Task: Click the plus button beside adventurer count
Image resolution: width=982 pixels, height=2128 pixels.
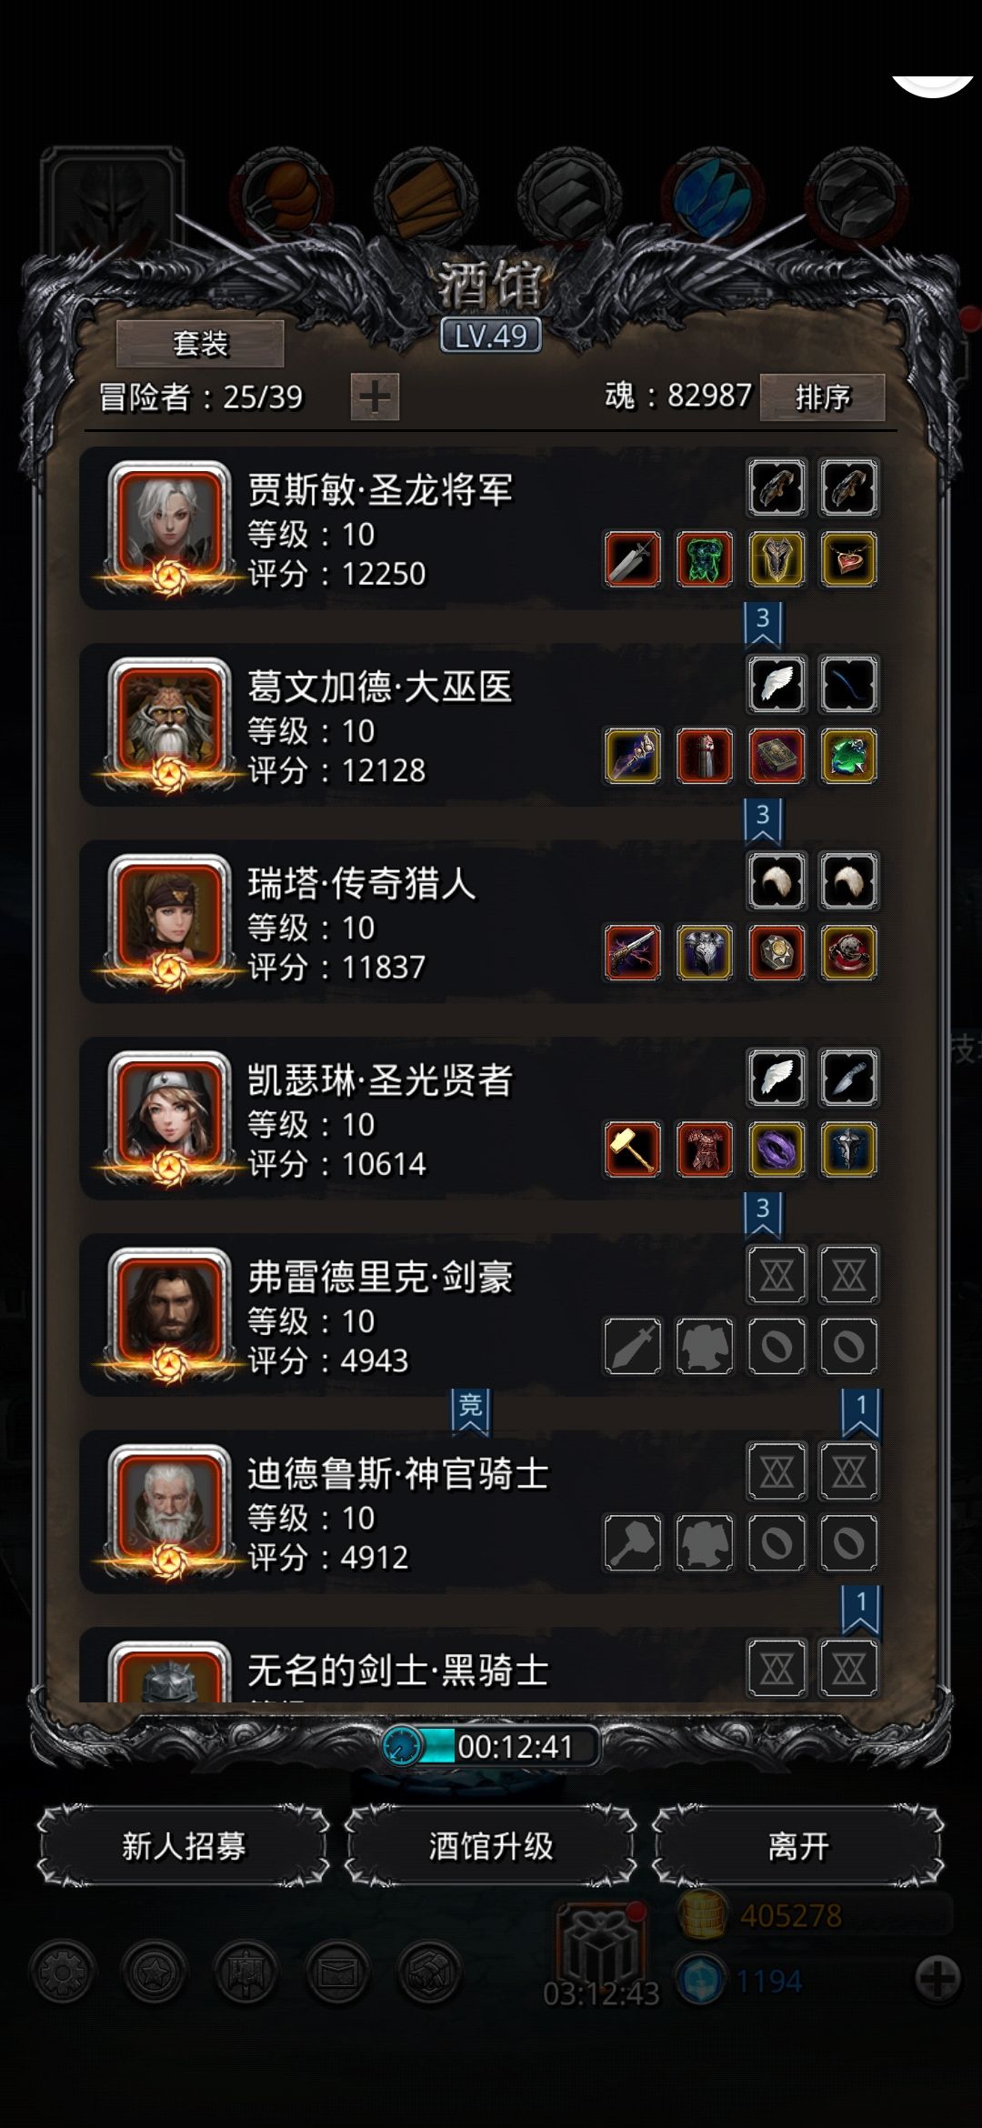Action: pos(375,396)
